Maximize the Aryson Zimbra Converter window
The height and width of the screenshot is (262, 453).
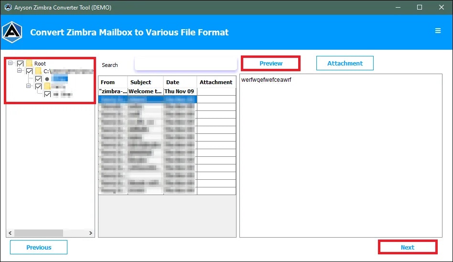[420, 7]
